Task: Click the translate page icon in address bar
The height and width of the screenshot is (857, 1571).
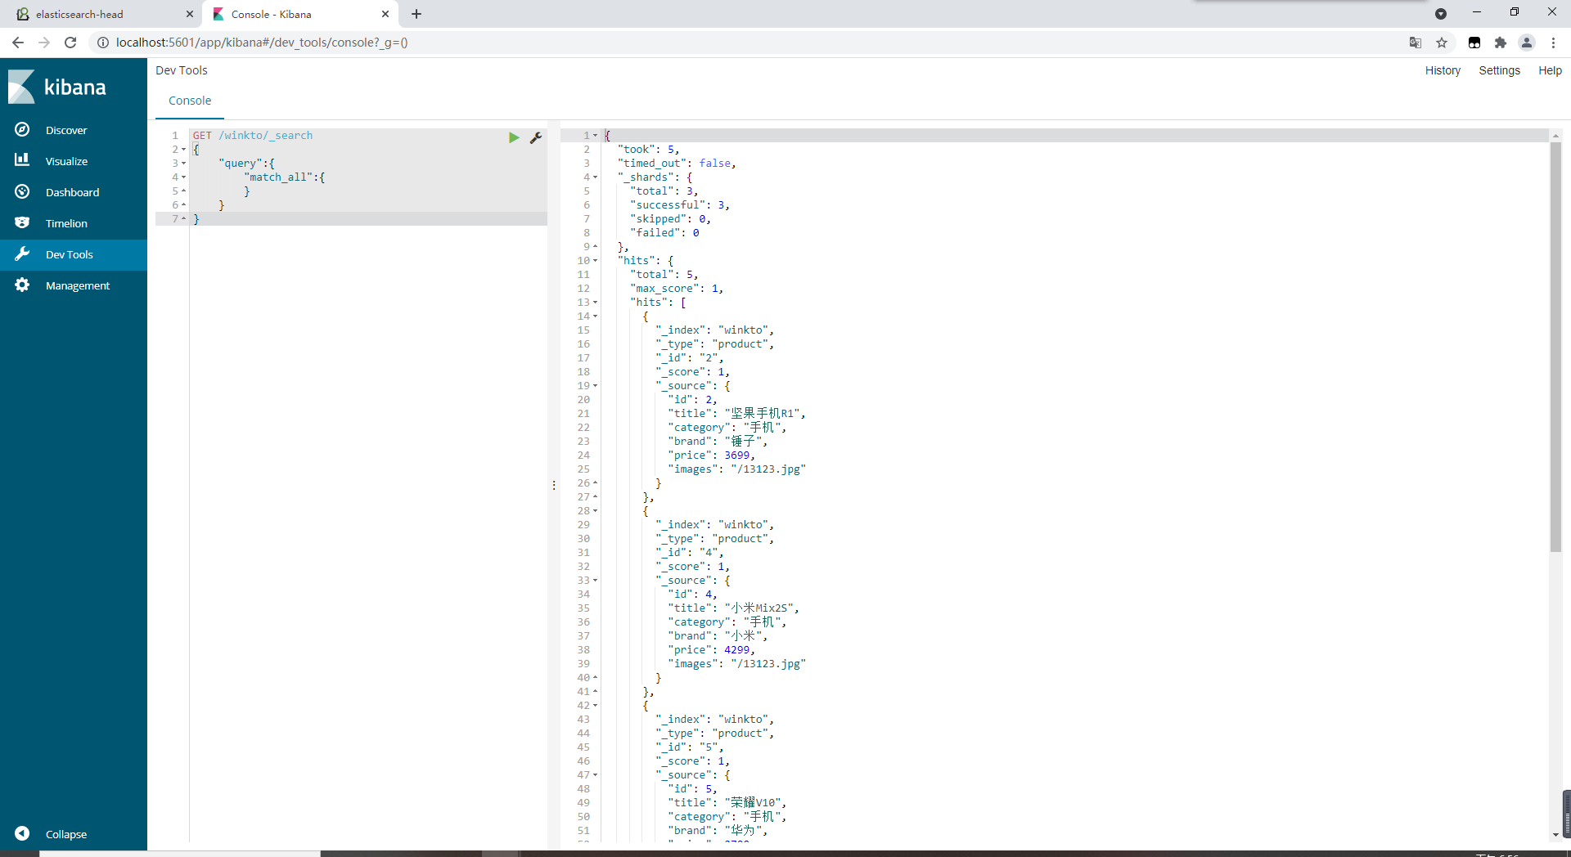Action: 1416,43
